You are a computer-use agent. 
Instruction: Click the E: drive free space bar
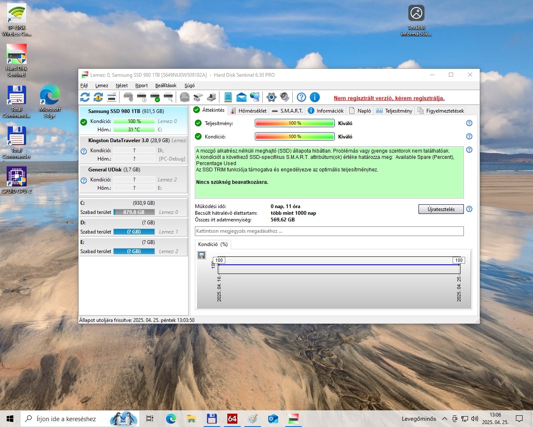coord(134,251)
